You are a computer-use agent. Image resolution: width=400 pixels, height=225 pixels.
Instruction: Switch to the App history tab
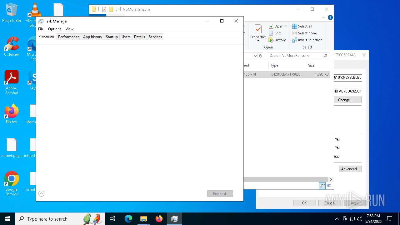[92, 37]
